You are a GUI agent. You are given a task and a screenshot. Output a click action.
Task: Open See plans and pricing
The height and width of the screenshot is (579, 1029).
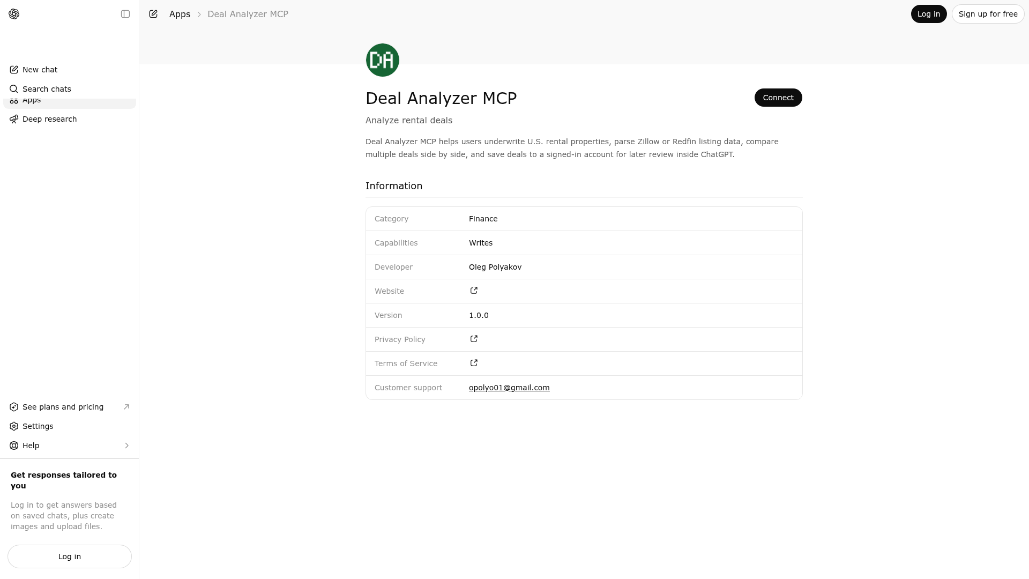click(x=70, y=407)
